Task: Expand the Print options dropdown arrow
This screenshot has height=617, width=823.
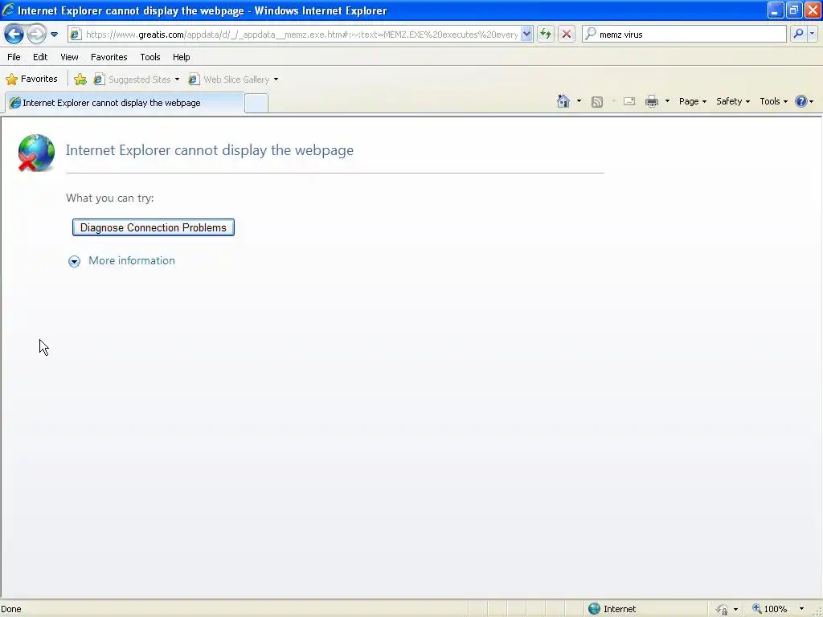Action: (x=667, y=101)
